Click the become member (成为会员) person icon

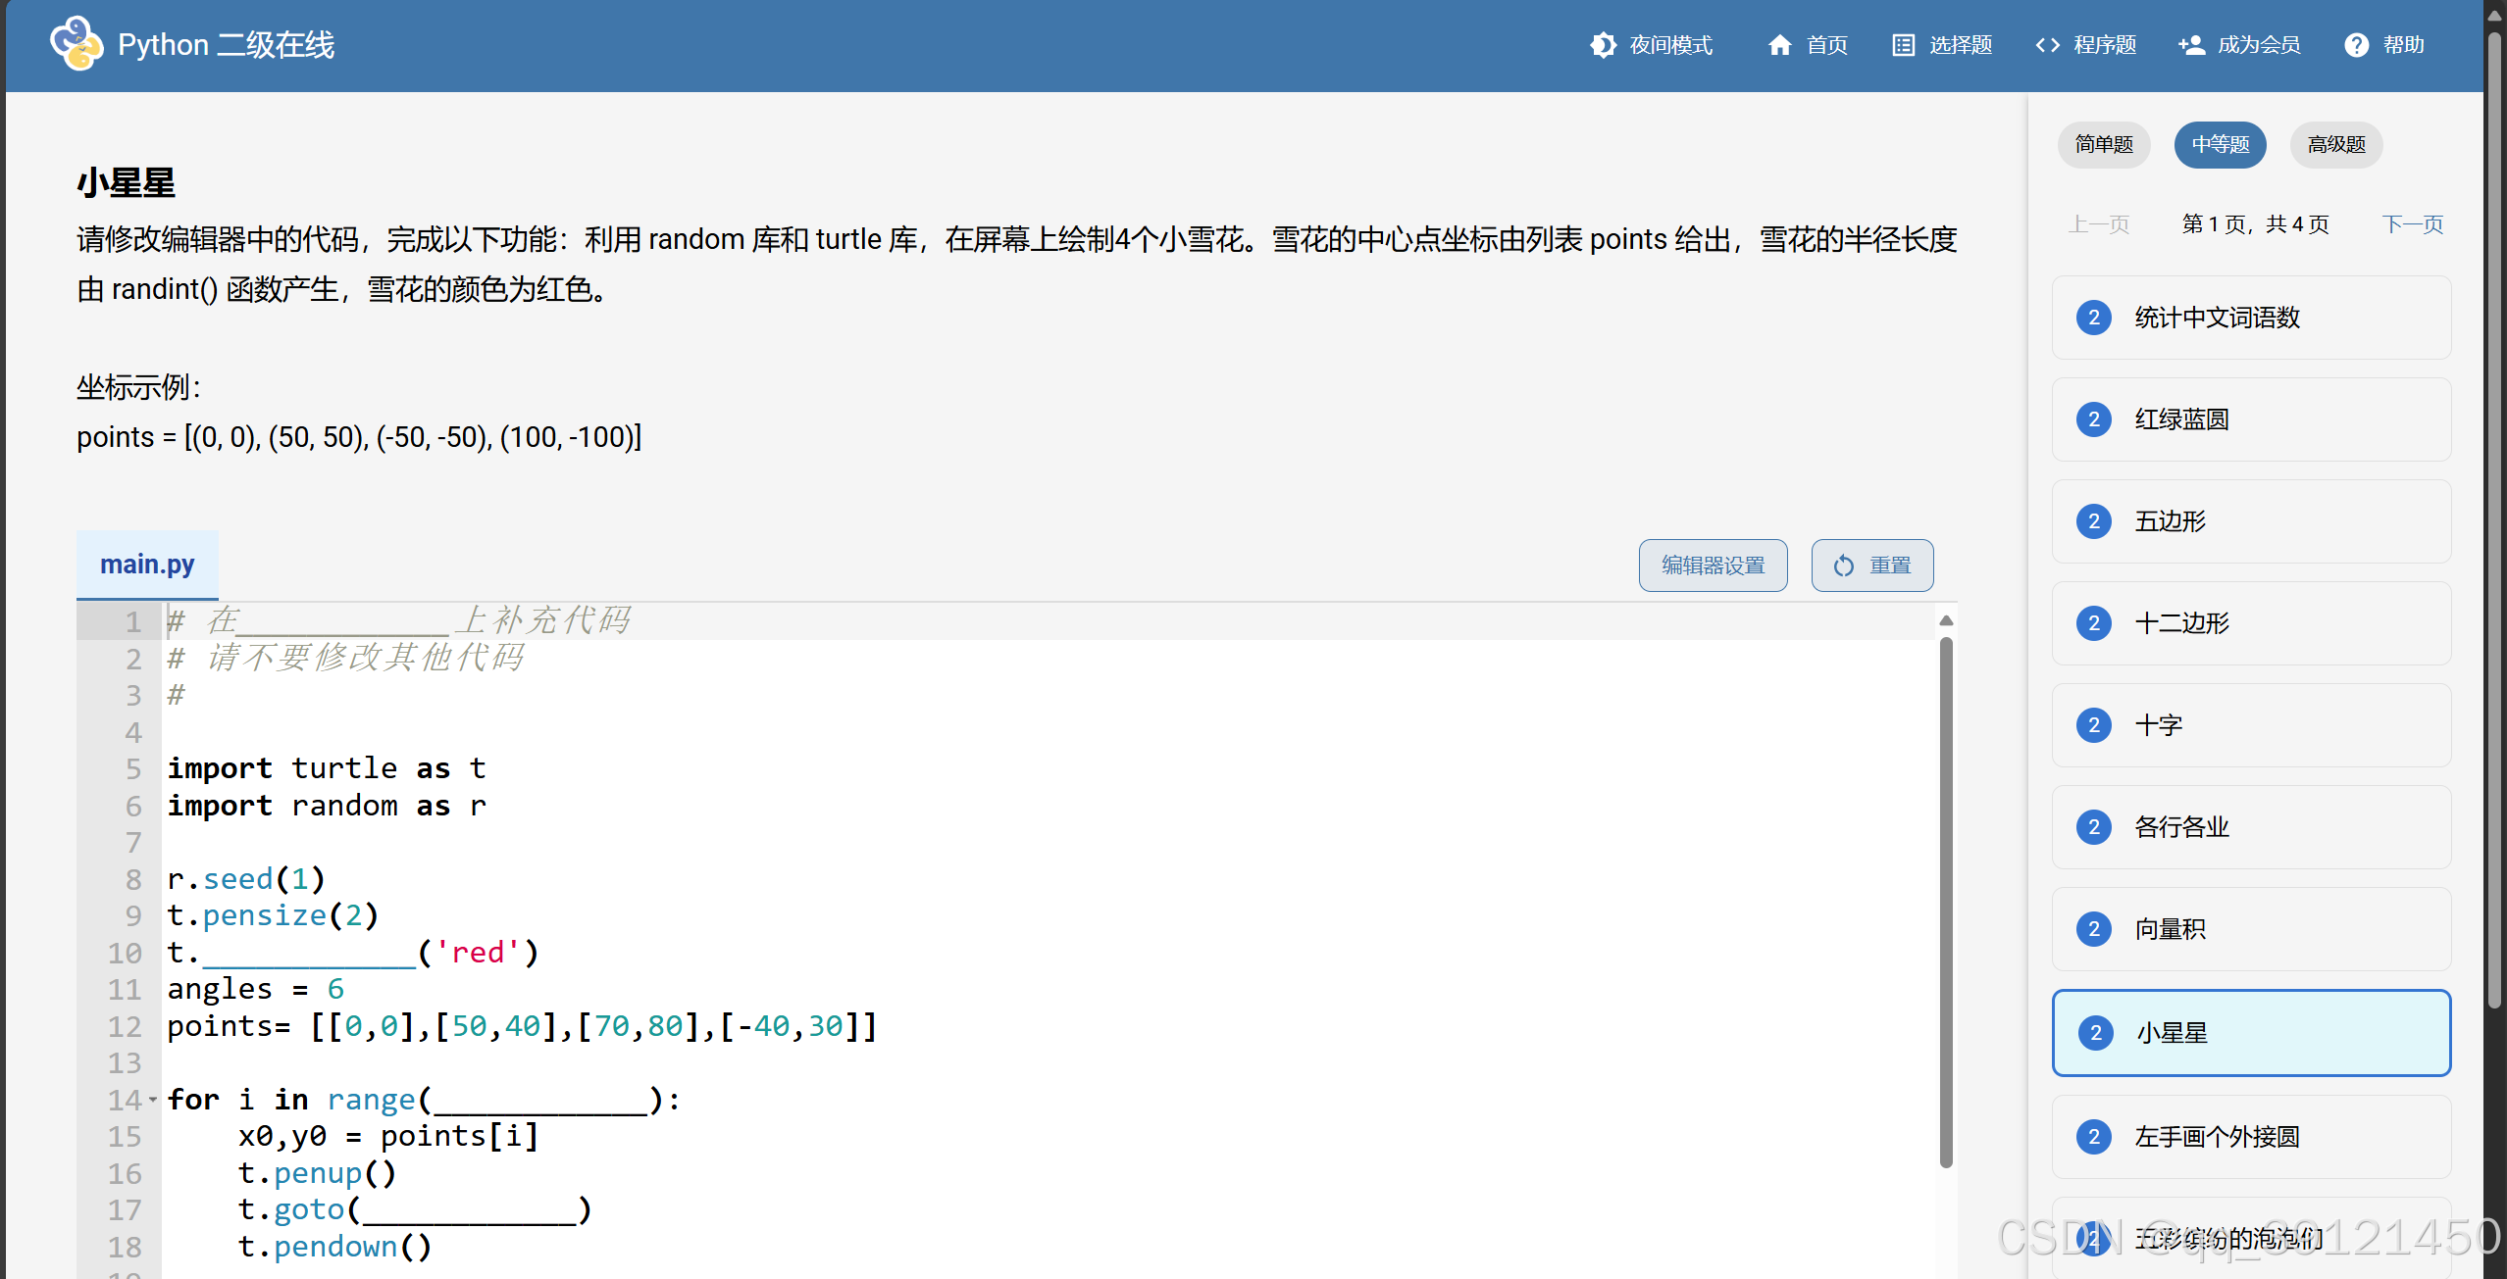coord(2191,45)
